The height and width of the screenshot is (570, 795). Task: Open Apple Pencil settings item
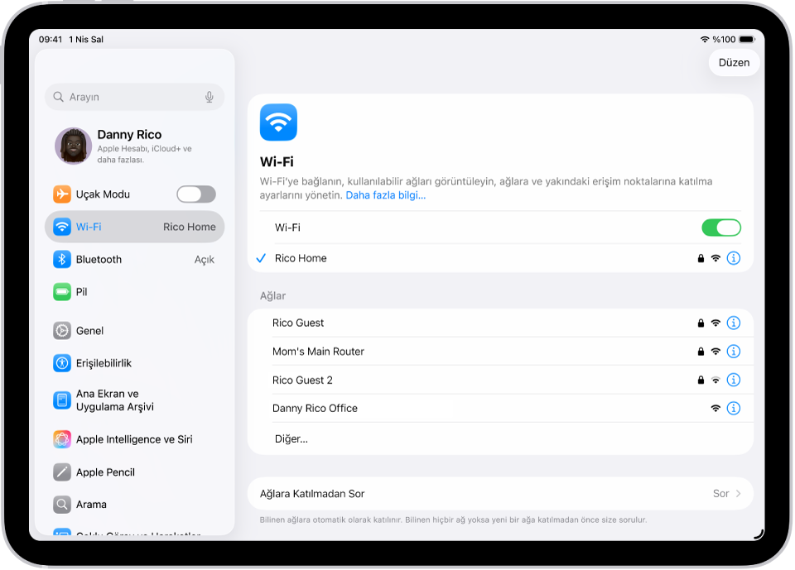pos(134,472)
